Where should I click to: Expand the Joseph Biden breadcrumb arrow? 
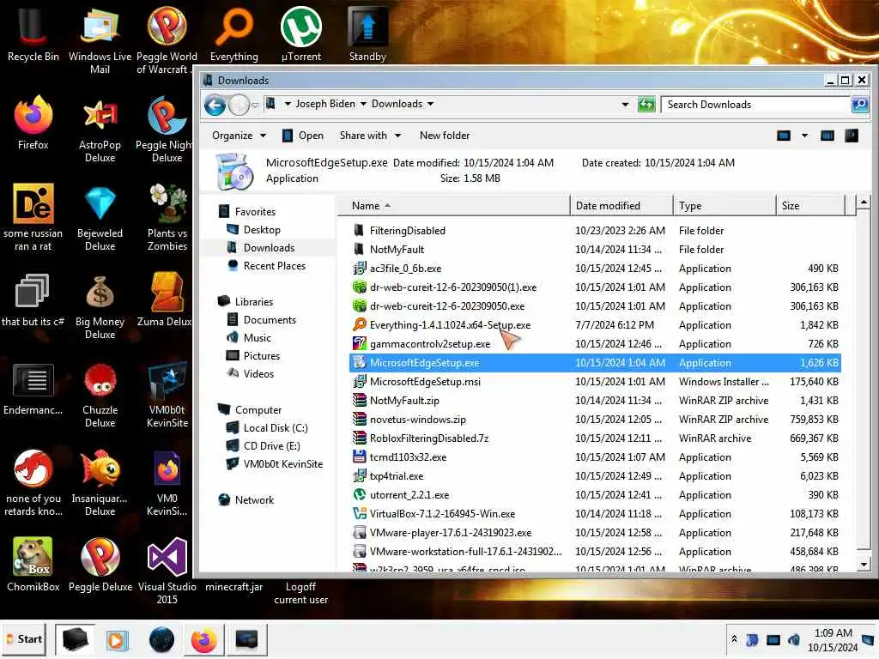(363, 104)
